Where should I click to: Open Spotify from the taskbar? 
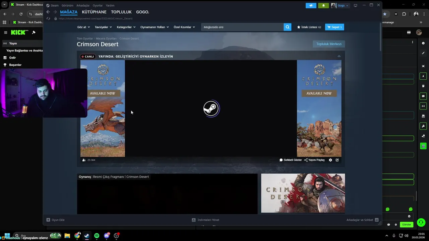coord(97,236)
